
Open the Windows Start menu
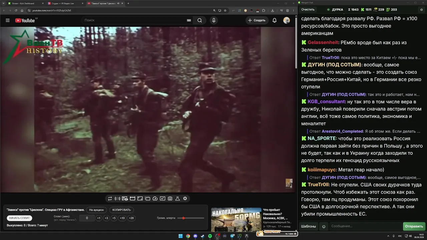[x=180, y=236]
